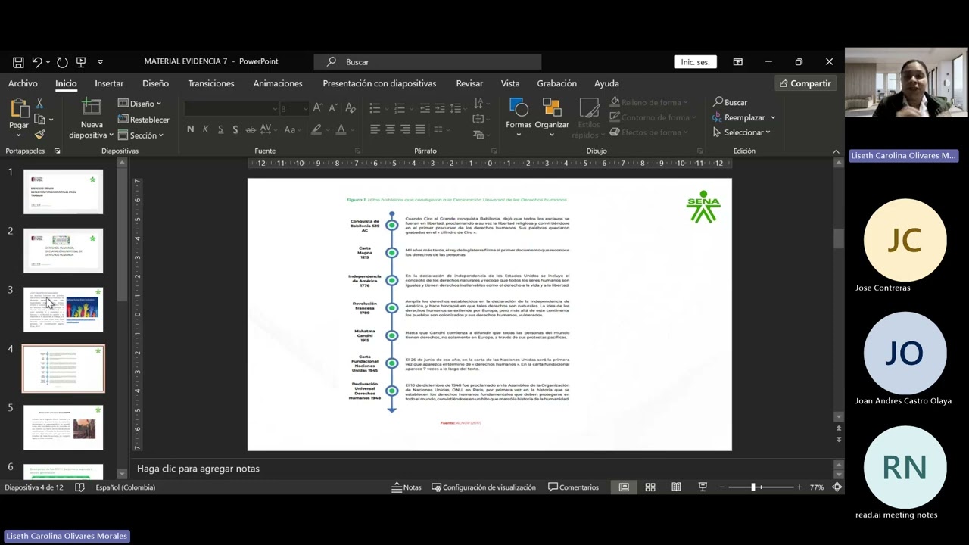Center the text

(390, 129)
